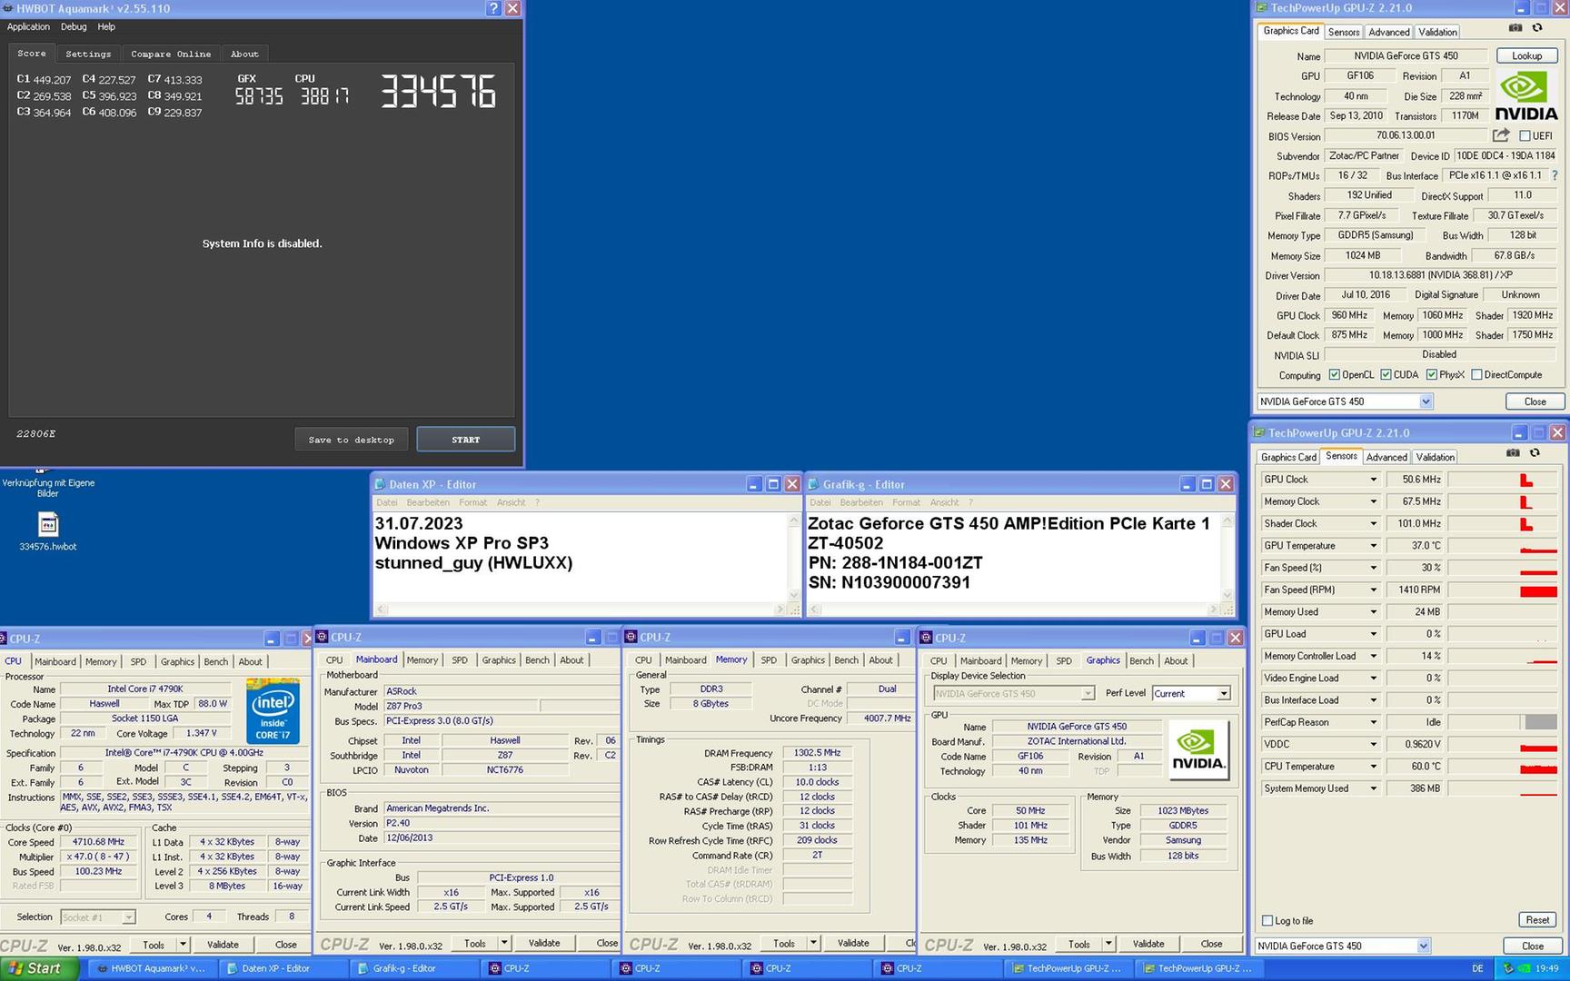1570x981 pixels.
Task: Click the NVIDIA logo in CPU-Z Graphics window
Action: click(x=1197, y=749)
